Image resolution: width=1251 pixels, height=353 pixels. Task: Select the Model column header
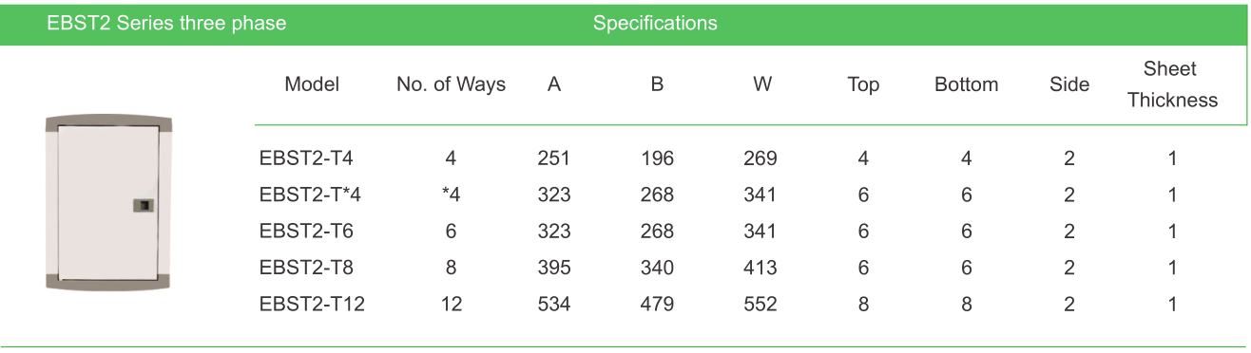pyautogui.click(x=312, y=84)
